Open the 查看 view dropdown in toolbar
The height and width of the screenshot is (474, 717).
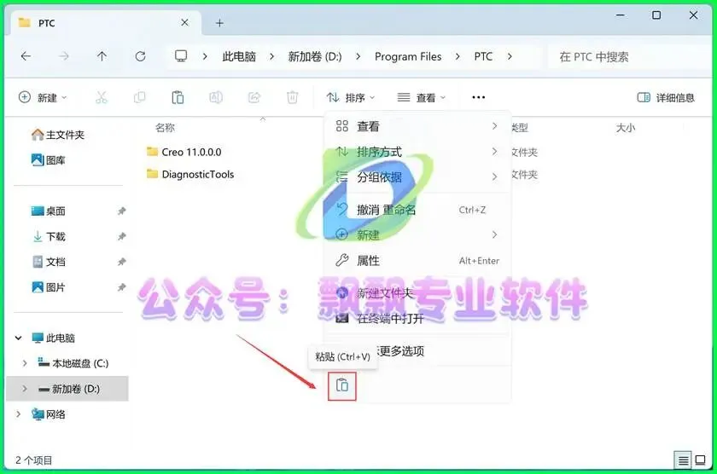click(421, 97)
